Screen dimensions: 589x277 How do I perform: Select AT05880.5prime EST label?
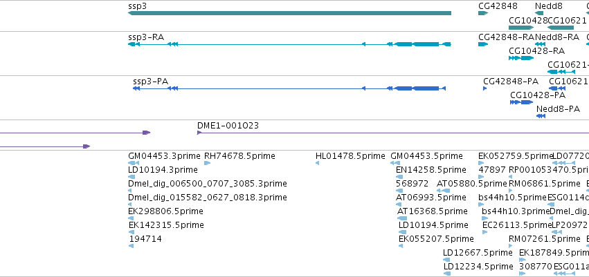(x=472, y=184)
